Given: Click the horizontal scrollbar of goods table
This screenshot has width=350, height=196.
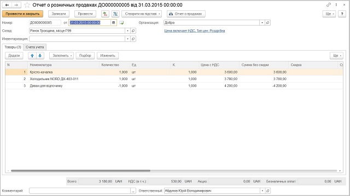Looking at the screenshot, I should pyautogui.click(x=80, y=170).
